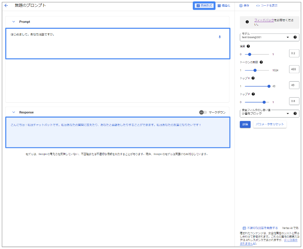This screenshot has width=303, height=249.
Task: Click help icon next to トークンの制限
Action: 261,62
